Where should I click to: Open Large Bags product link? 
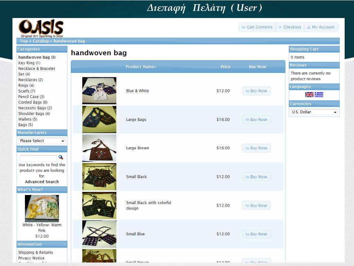[136, 119]
